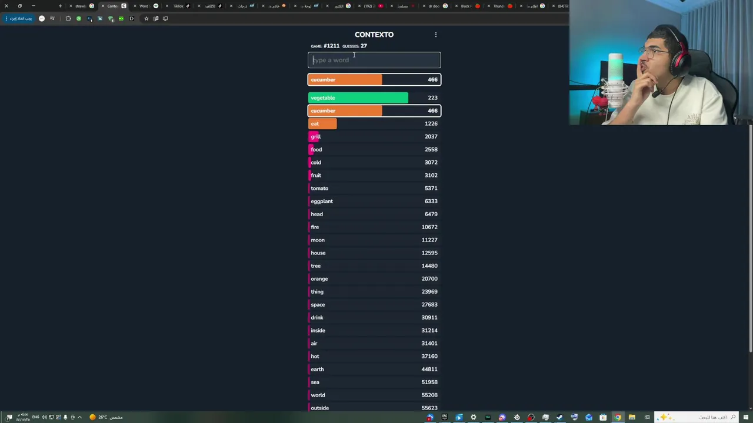Screen dimensions: 753x423
Task: Click the 'drink' guess row
Action: tap(374, 317)
